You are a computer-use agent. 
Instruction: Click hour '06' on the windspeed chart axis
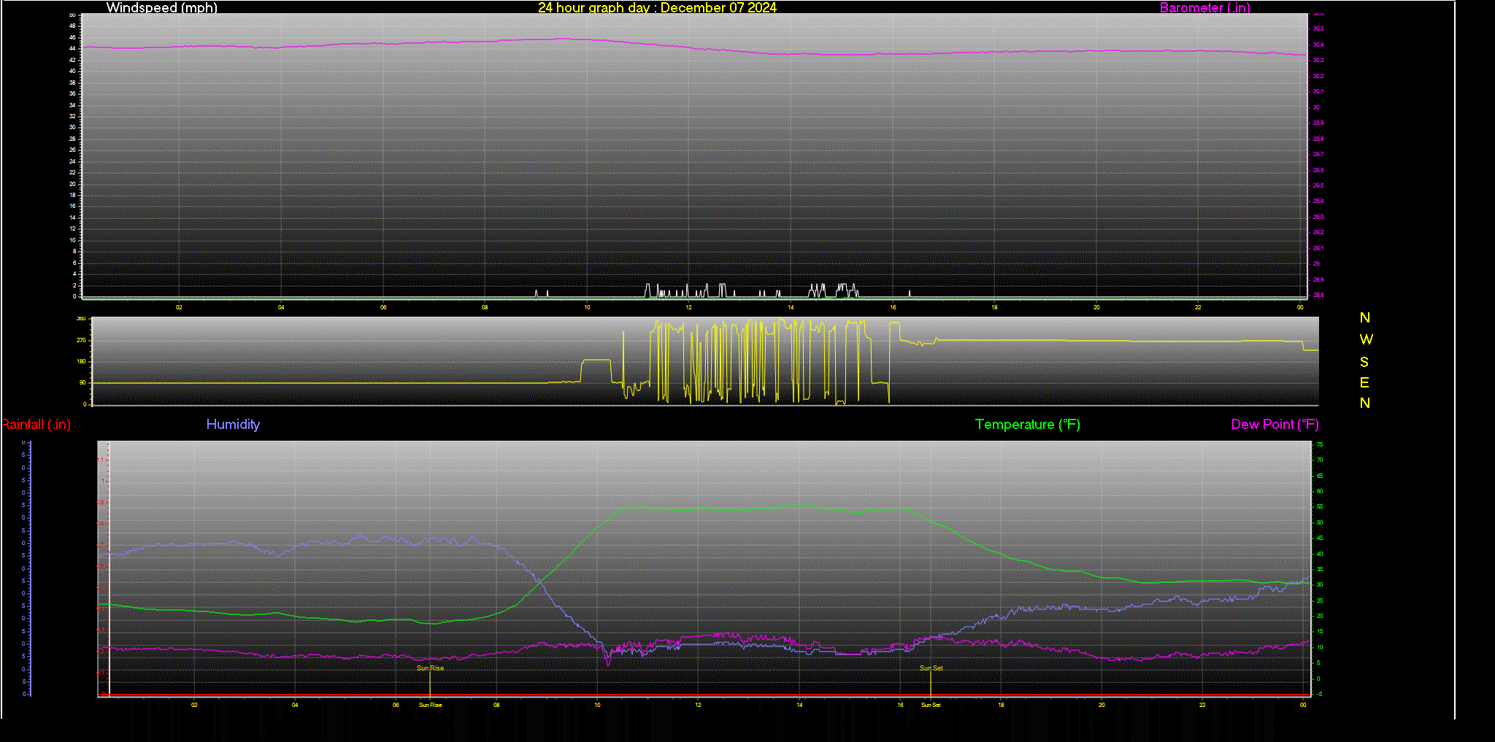point(383,307)
